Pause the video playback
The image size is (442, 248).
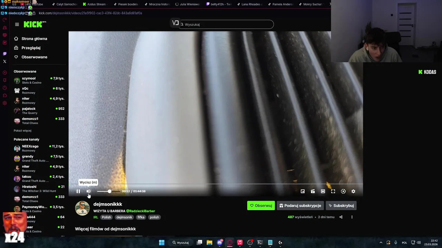[78, 191]
